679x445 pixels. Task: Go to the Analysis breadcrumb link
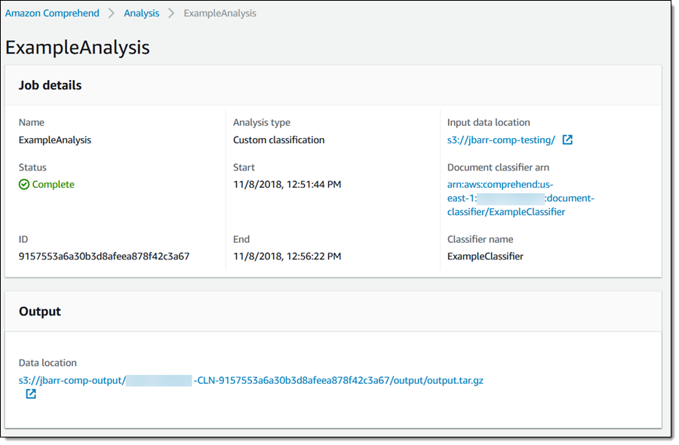tap(142, 14)
